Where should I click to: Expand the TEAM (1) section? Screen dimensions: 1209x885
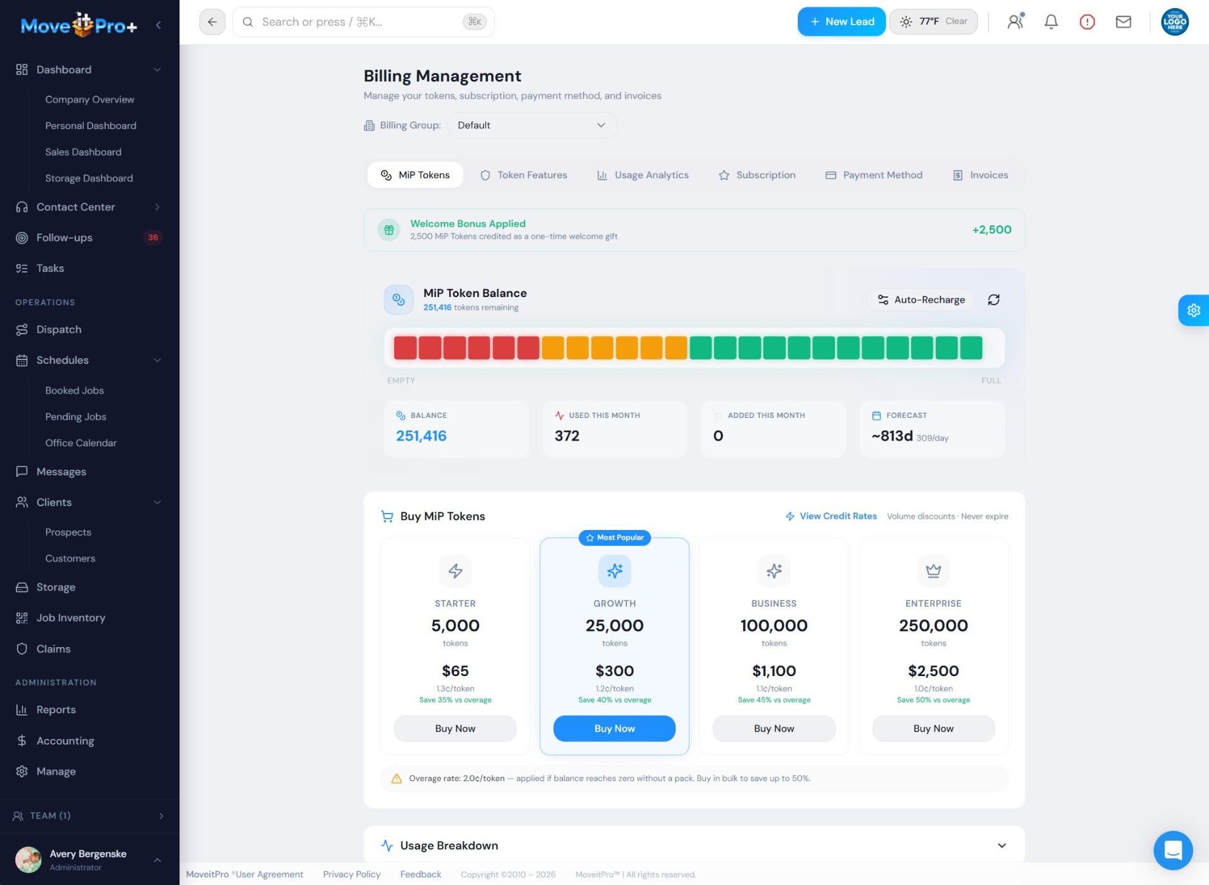click(89, 816)
